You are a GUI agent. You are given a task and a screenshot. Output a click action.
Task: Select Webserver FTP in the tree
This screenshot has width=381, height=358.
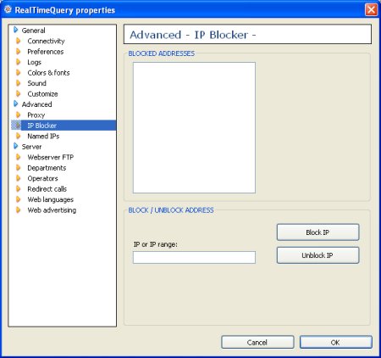click(51, 157)
